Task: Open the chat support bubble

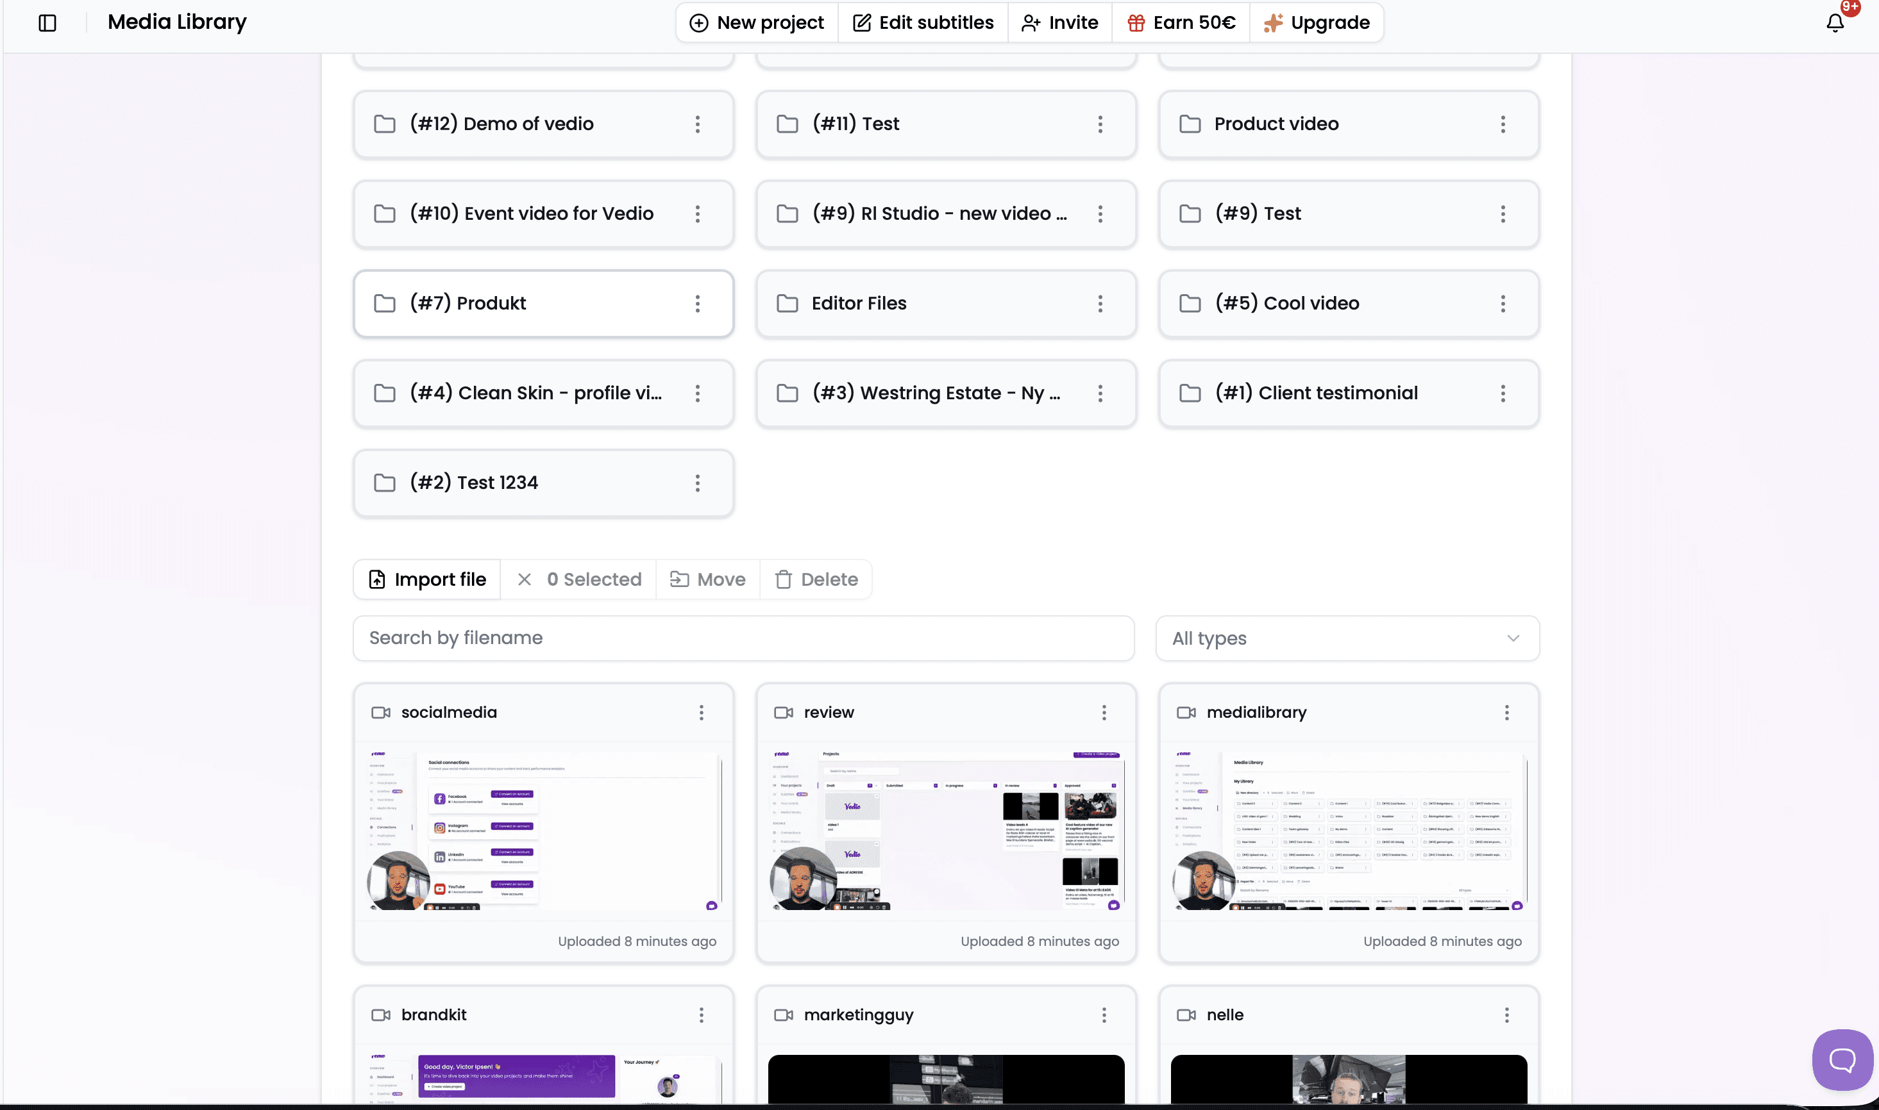Action: tap(1842, 1059)
